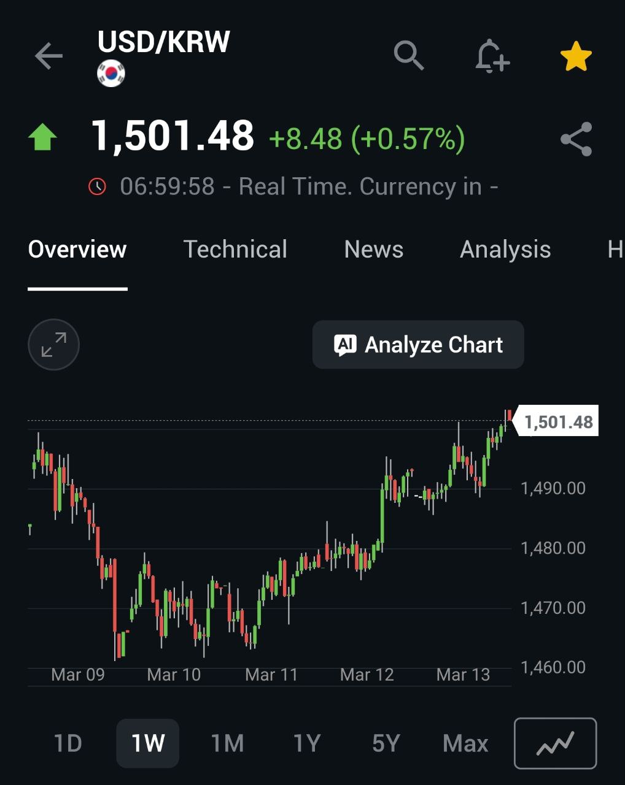Tap the red clock icon
This screenshot has width=625, height=785.
[x=98, y=186]
